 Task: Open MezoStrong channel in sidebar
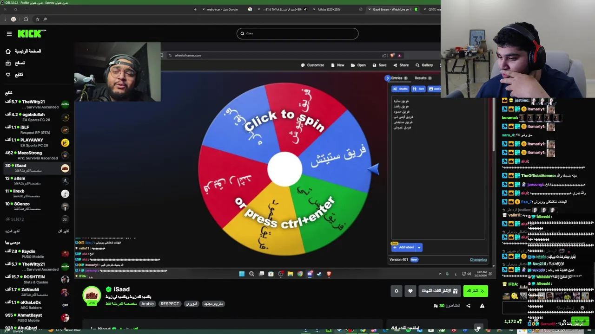[36, 155]
